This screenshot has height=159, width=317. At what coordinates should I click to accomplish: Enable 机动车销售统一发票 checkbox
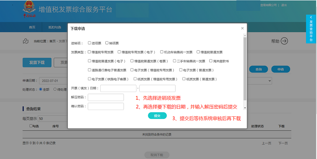[x=162, y=52]
